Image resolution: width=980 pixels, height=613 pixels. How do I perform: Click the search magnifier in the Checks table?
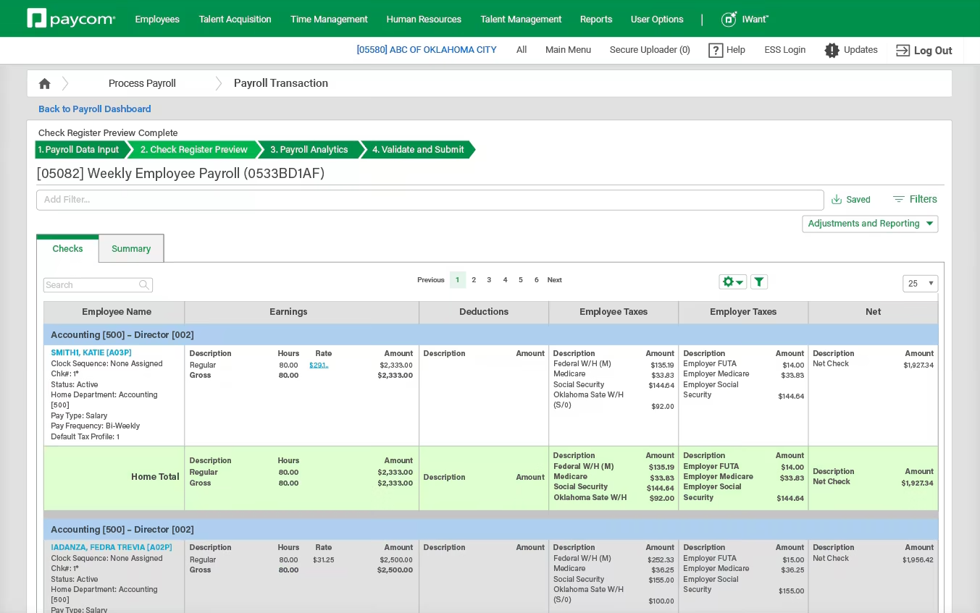coord(144,285)
